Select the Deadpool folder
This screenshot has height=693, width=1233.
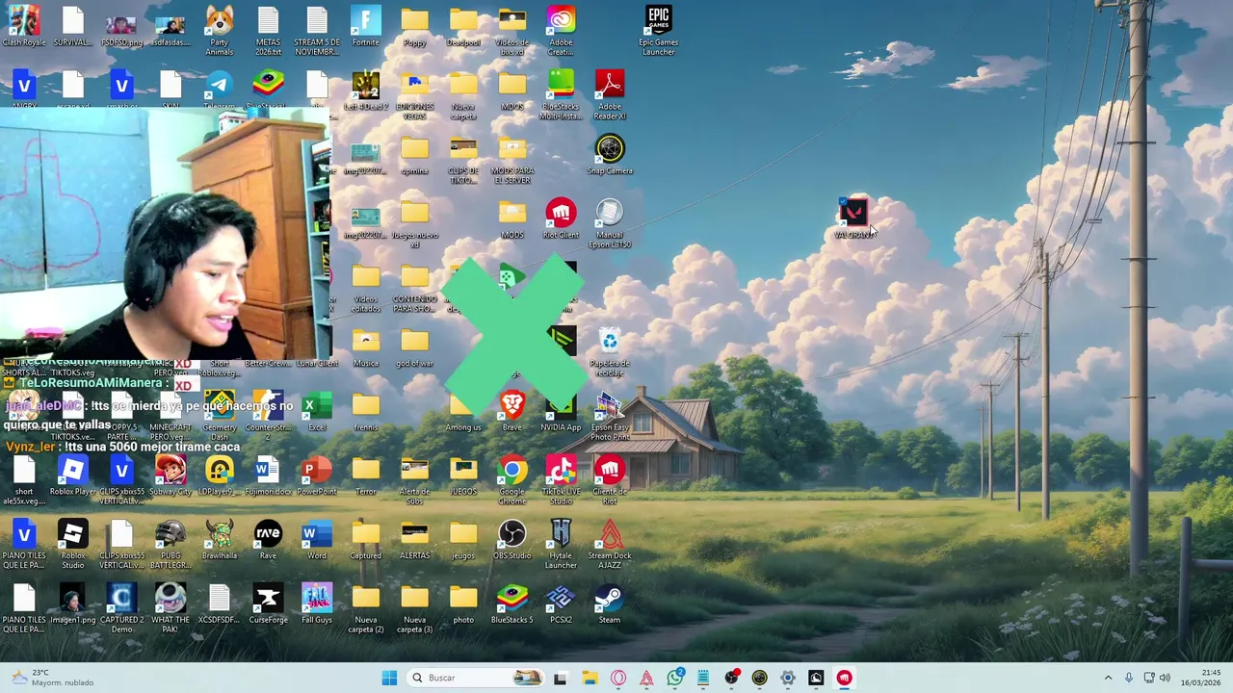(463, 26)
